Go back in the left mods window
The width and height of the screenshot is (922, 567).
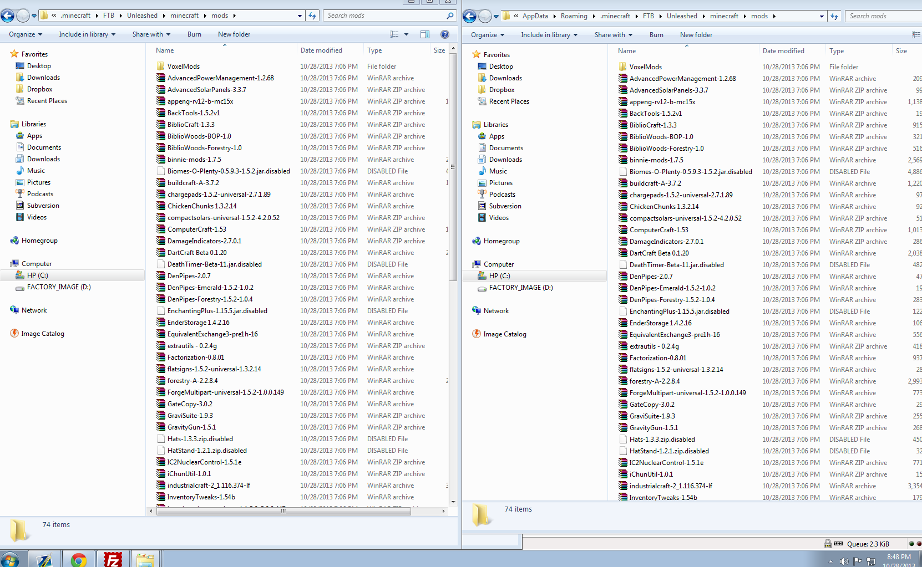click(8, 16)
